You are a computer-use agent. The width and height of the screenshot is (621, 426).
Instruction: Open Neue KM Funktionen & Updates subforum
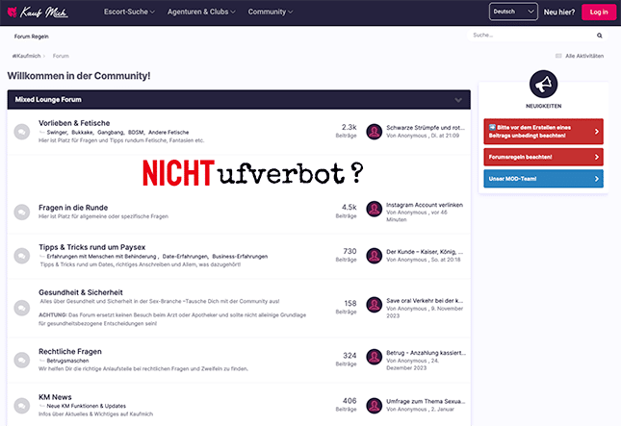click(x=87, y=406)
